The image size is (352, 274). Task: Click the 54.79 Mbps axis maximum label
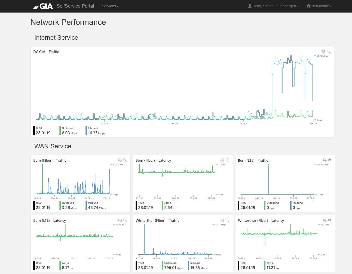click(x=322, y=56)
